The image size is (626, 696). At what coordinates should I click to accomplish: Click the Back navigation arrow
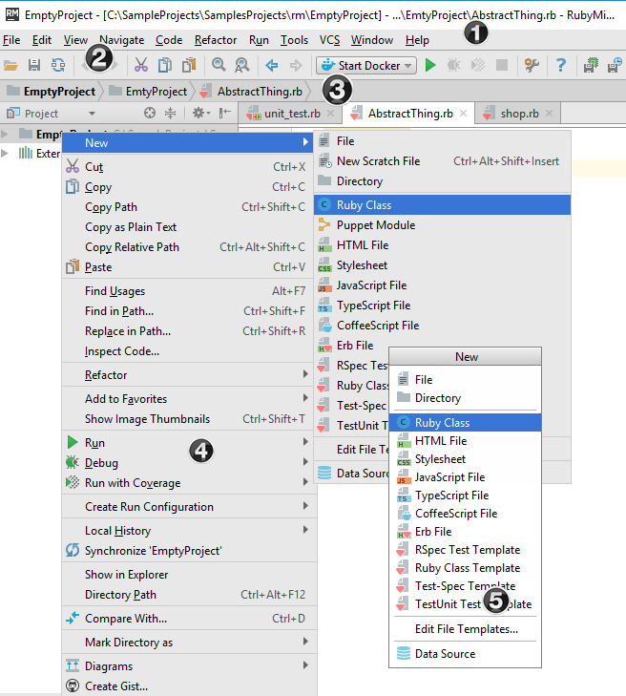click(x=272, y=66)
